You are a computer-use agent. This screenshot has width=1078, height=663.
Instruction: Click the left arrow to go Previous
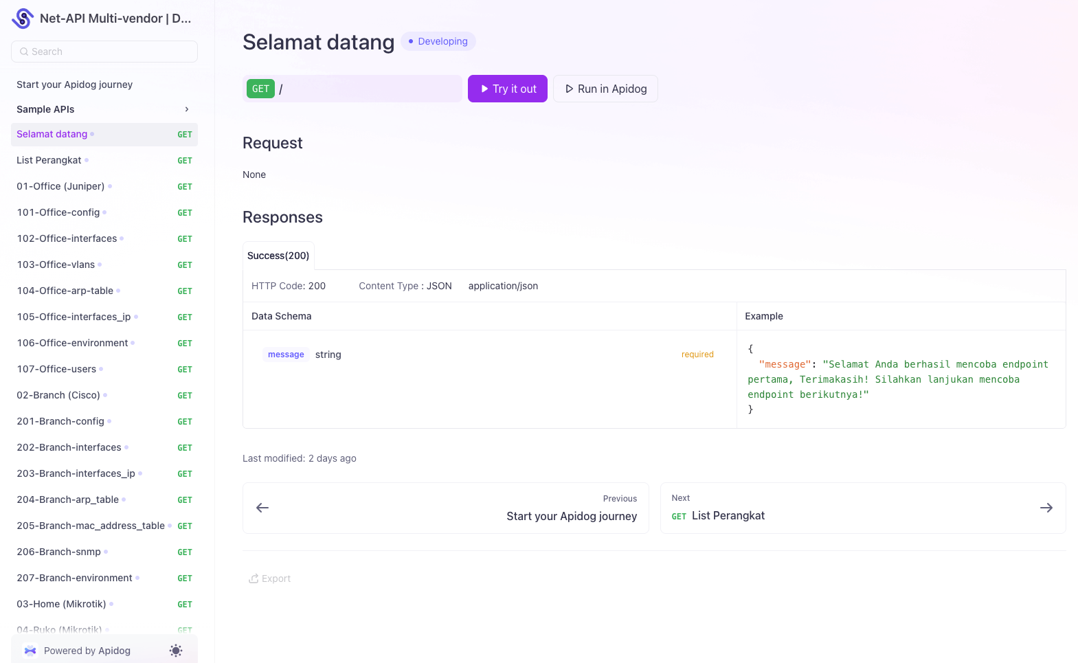pos(262,508)
